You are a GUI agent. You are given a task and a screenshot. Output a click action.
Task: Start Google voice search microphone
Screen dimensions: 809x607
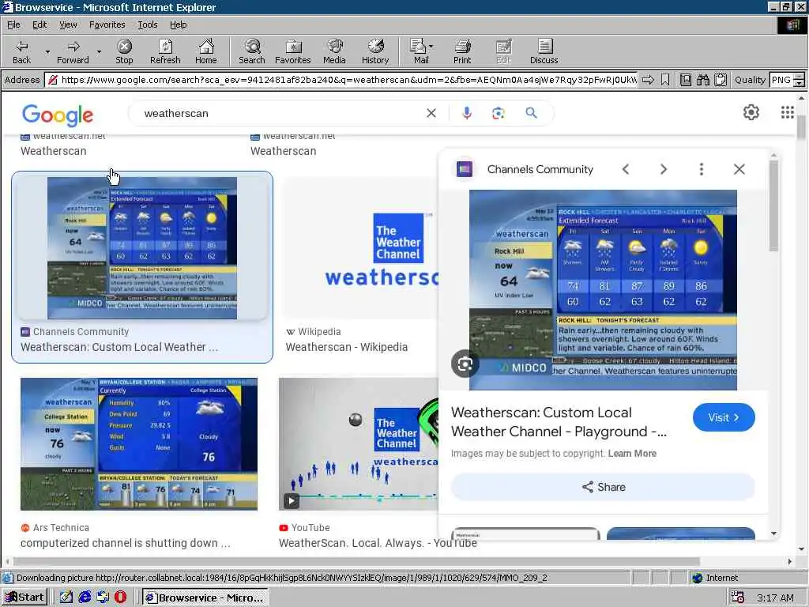466,113
